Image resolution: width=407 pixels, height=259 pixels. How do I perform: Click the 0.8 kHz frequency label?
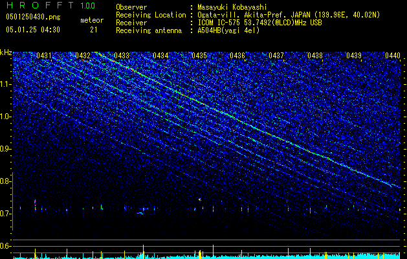(6, 181)
